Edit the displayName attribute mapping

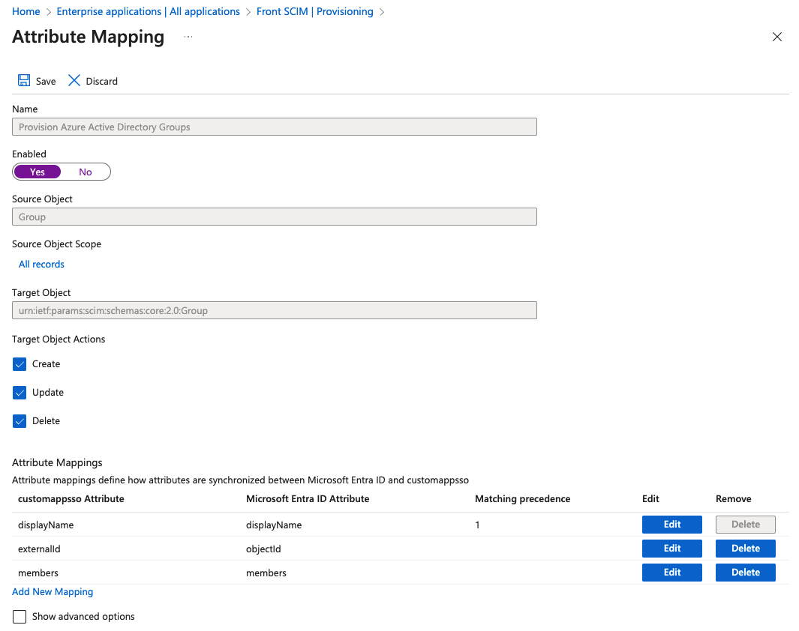coord(671,524)
